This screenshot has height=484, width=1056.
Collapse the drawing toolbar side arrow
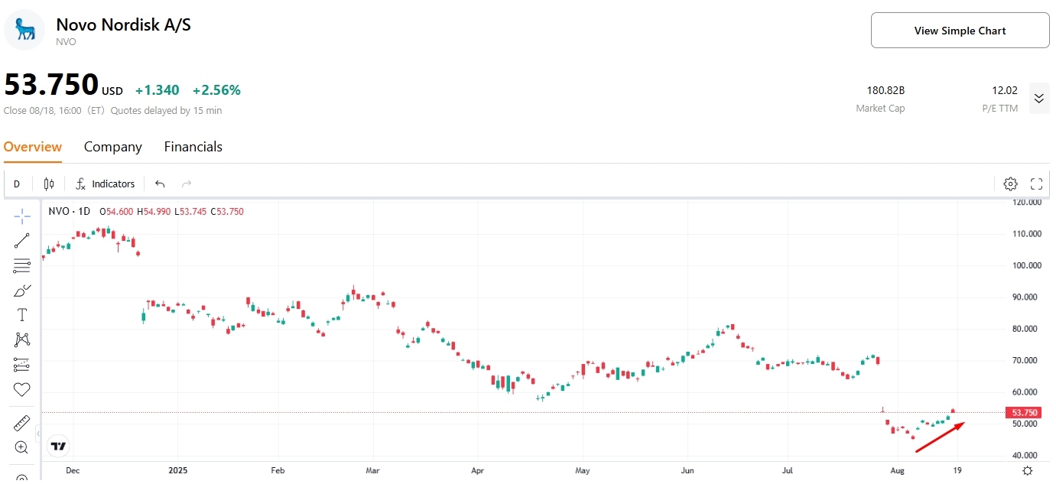[x=39, y=434]
